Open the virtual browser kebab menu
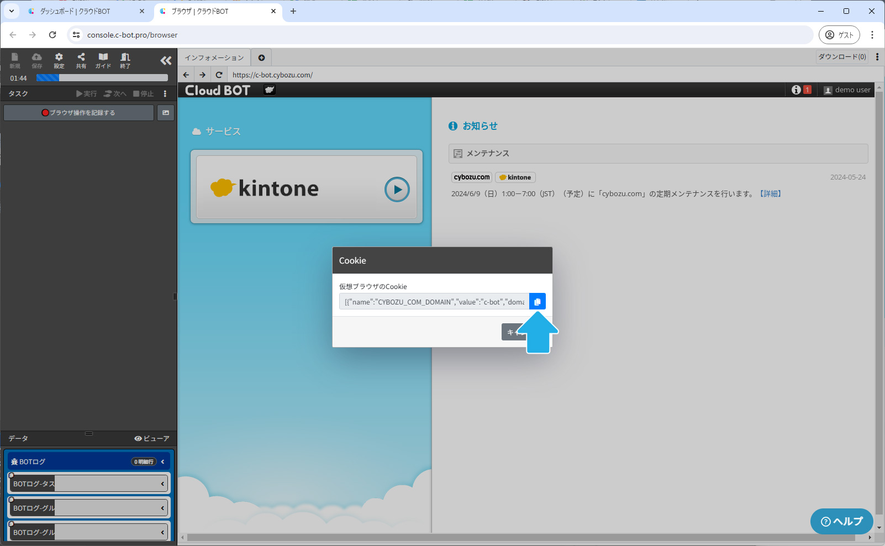Viewport: 885px width, 546px height. (x=877, y=57)
